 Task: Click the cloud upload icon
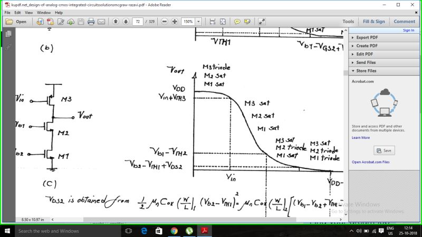tap(71, 22)
